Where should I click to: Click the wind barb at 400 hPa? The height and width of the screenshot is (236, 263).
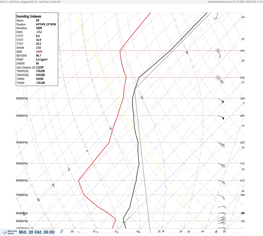(x=221, y=145)
